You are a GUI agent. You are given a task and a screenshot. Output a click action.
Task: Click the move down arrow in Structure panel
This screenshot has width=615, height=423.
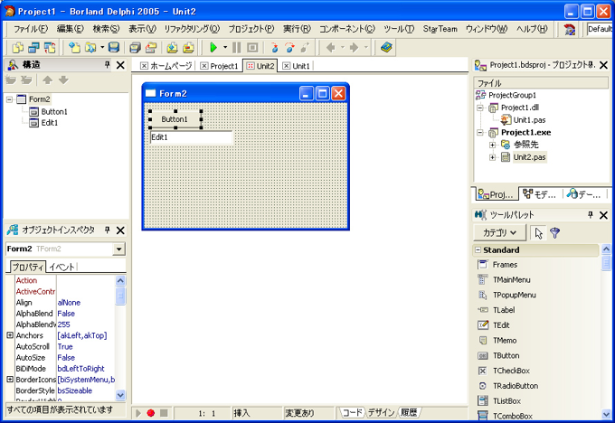(63, 80)
